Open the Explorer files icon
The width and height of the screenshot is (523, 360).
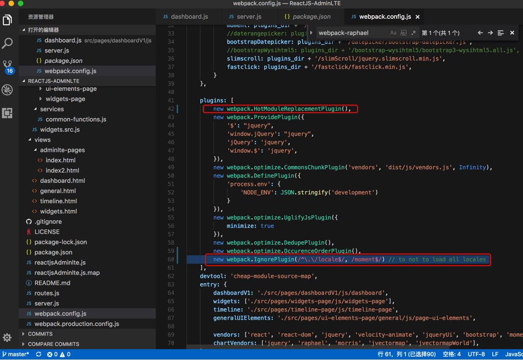click(x=7, y=20)
